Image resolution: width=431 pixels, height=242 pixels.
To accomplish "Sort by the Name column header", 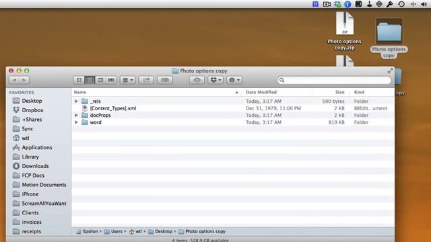I will [x=156, y=92].
